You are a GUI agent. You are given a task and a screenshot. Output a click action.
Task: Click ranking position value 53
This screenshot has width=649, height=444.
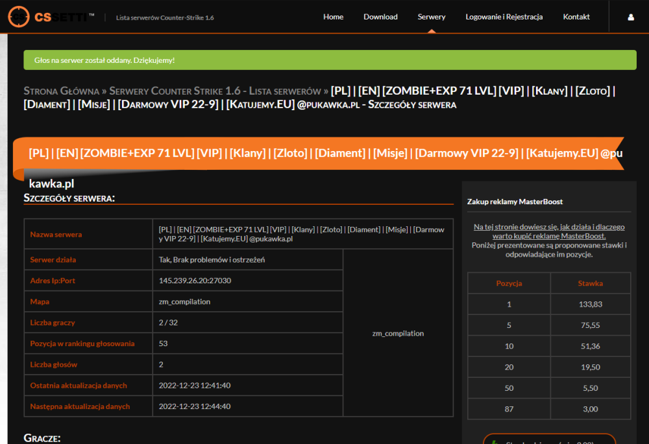click(163, 344)
